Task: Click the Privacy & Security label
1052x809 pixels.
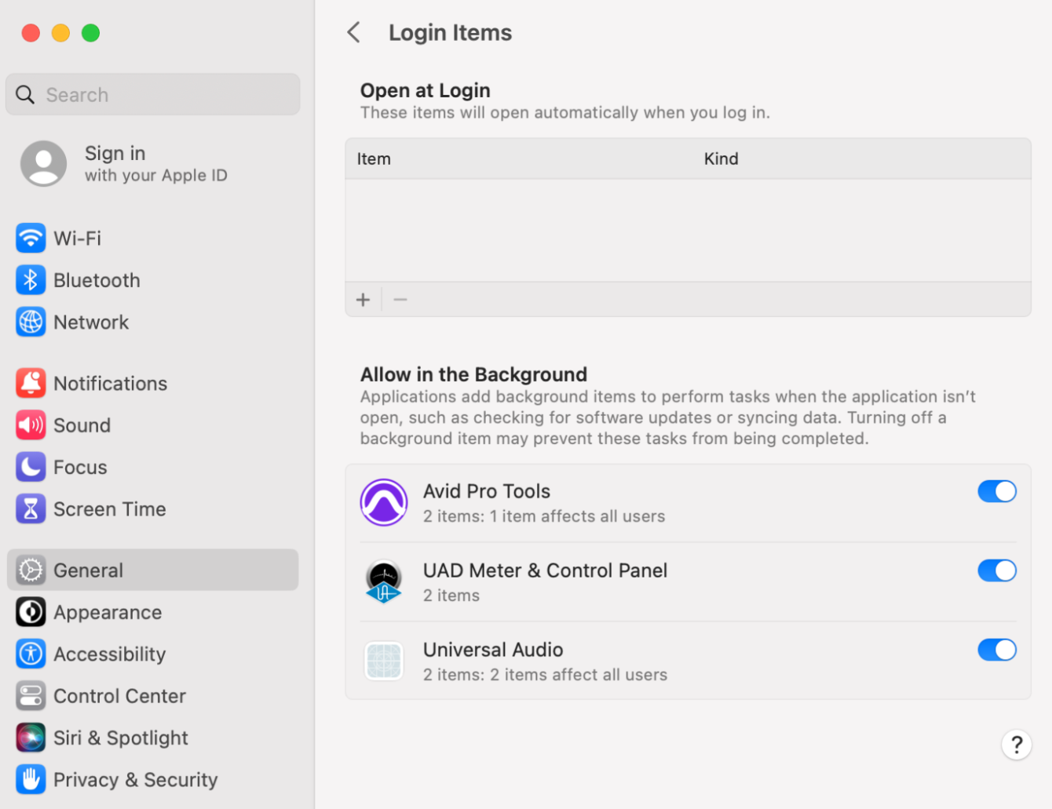Action: [136, 780]
